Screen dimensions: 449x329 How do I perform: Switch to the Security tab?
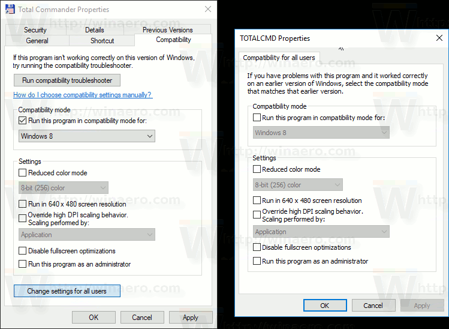35,30
